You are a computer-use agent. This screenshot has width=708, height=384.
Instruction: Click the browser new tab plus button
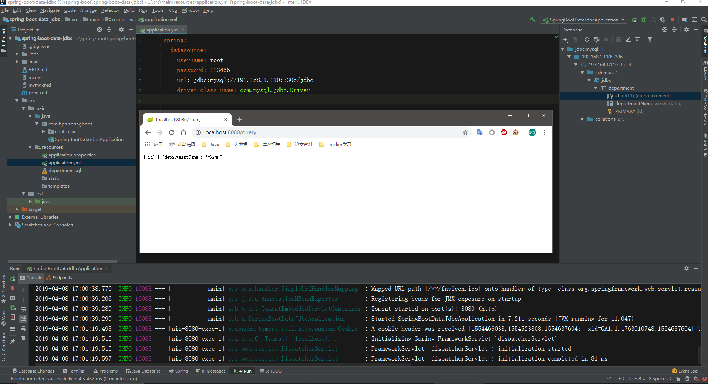(x=239, y=119)
